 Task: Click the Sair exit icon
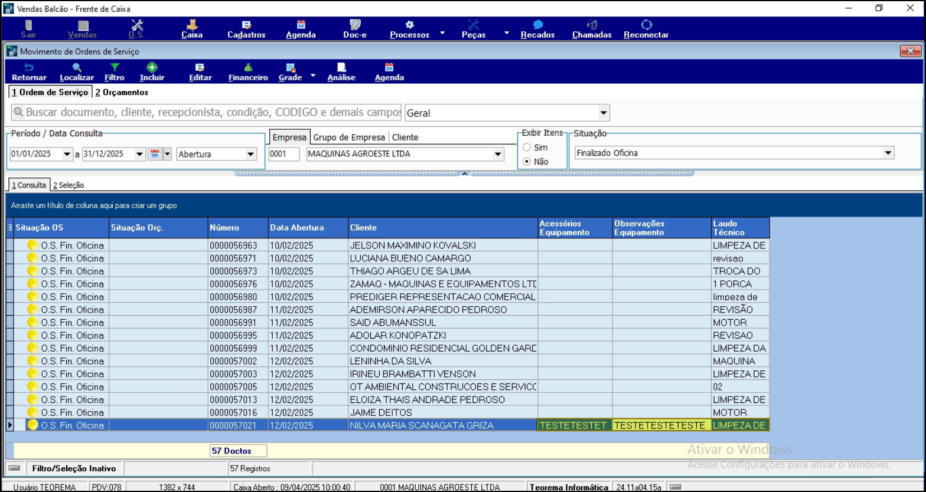pyautogui.click(x=28, y=25)
